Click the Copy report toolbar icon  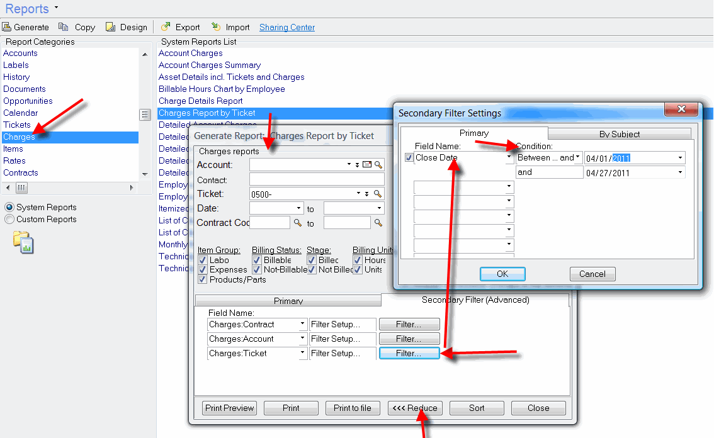coord(63,27)
